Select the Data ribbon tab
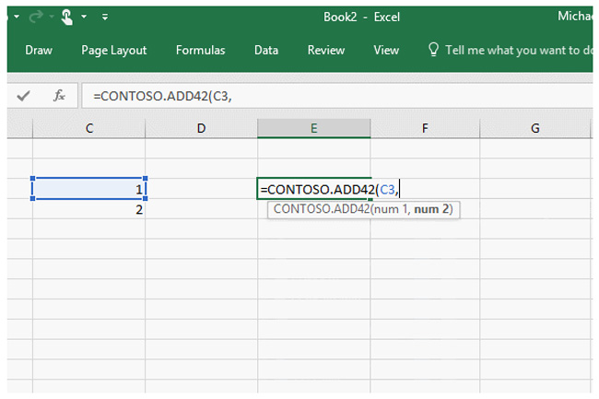599x399 pixels. (x=266, y=50)
